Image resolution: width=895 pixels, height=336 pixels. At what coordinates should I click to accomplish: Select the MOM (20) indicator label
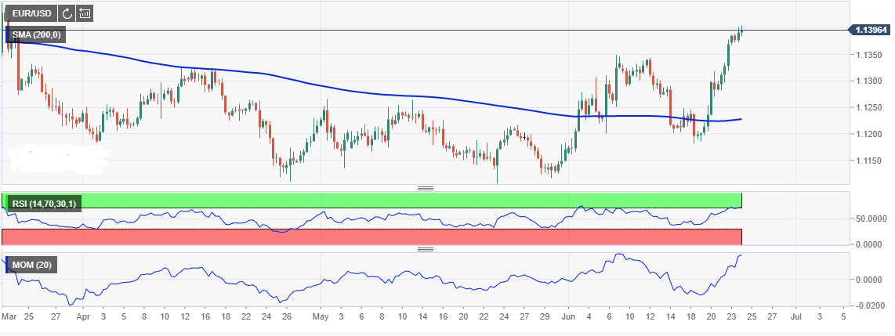point(33,266)
